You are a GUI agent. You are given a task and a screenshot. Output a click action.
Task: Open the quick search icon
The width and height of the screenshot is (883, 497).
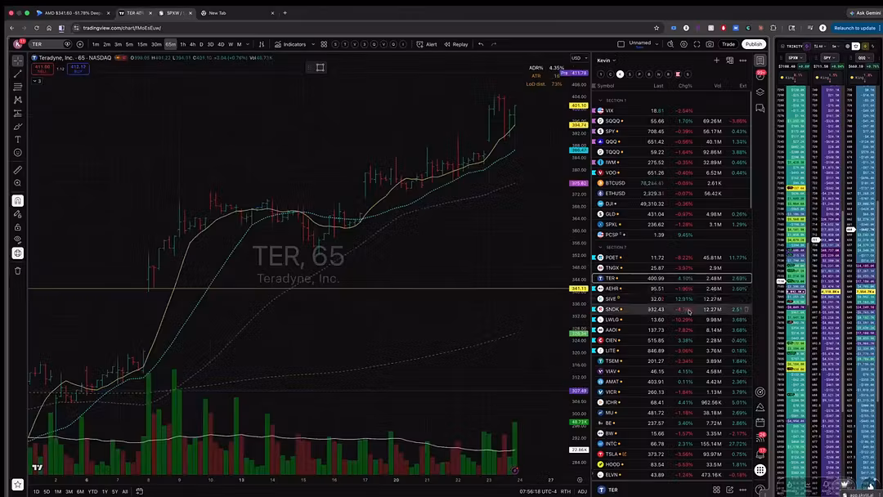(670, 44)
